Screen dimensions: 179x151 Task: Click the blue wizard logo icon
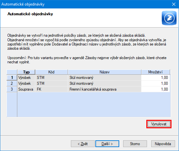[x=169, y=18]
